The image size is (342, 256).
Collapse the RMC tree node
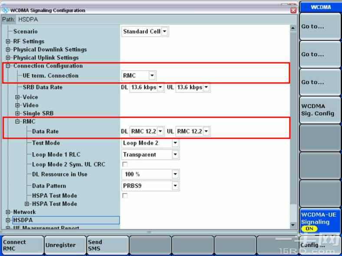coord(18,122)
